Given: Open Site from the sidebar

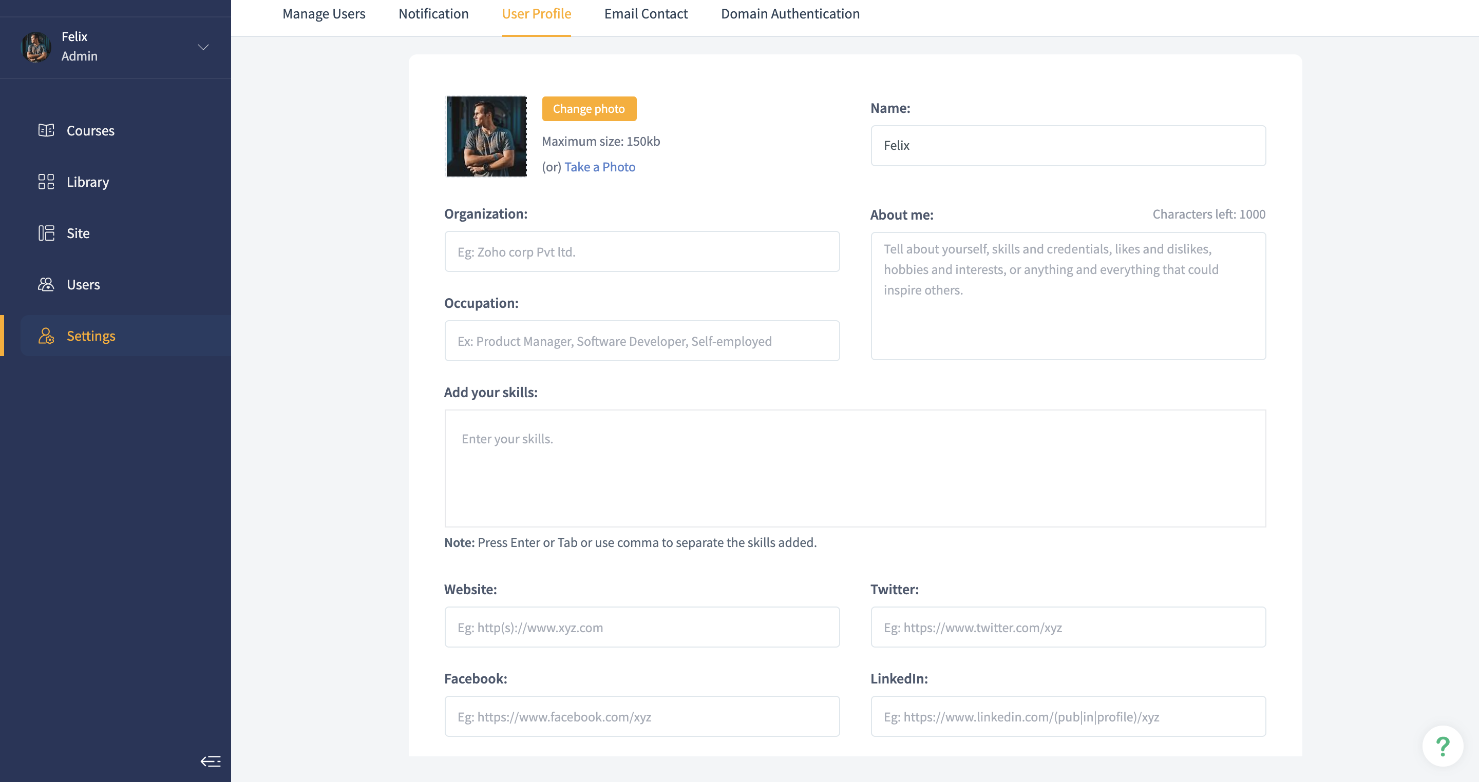Looking at the screenshot, I should [78, 233].
